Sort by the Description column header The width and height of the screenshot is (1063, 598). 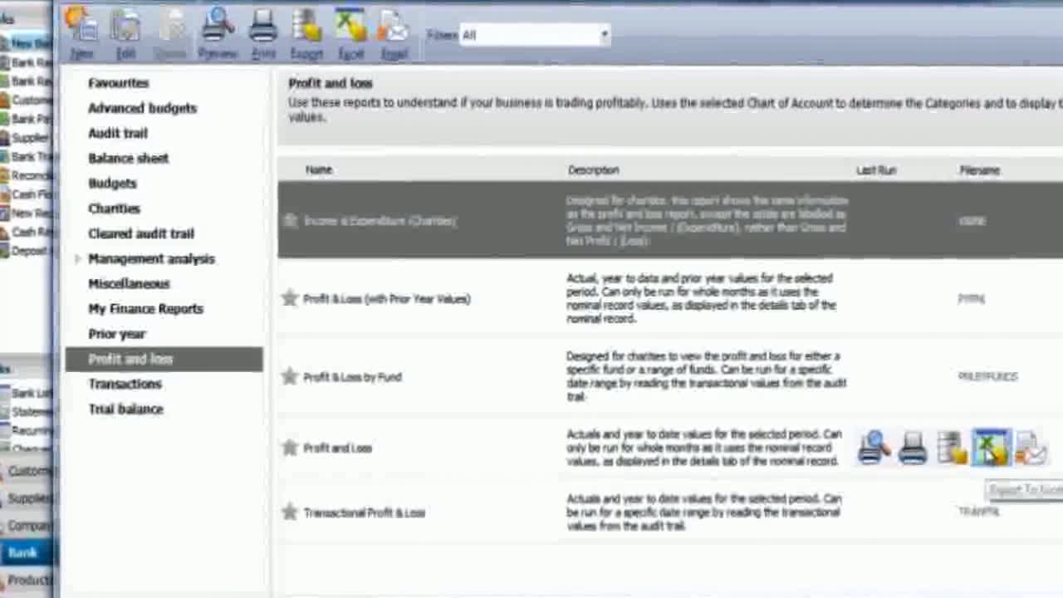(x=594, y=169)
